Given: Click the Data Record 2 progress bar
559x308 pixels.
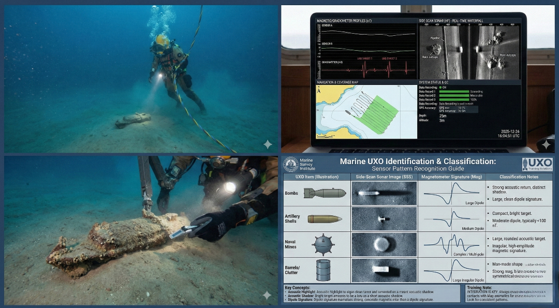Looking at the screenshot, I should tap(454, 96).
